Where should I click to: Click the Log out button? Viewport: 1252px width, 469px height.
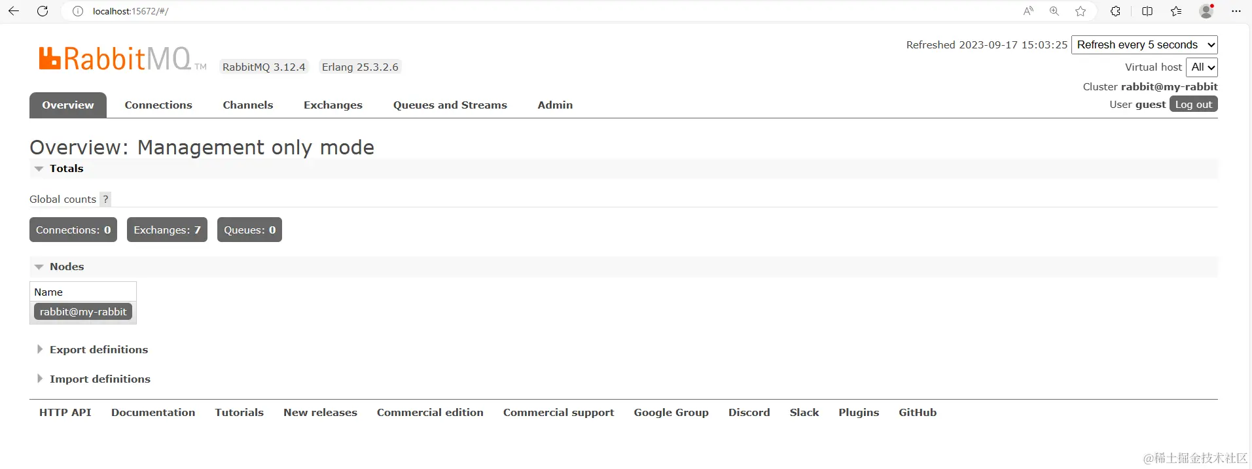point(1194,105)
